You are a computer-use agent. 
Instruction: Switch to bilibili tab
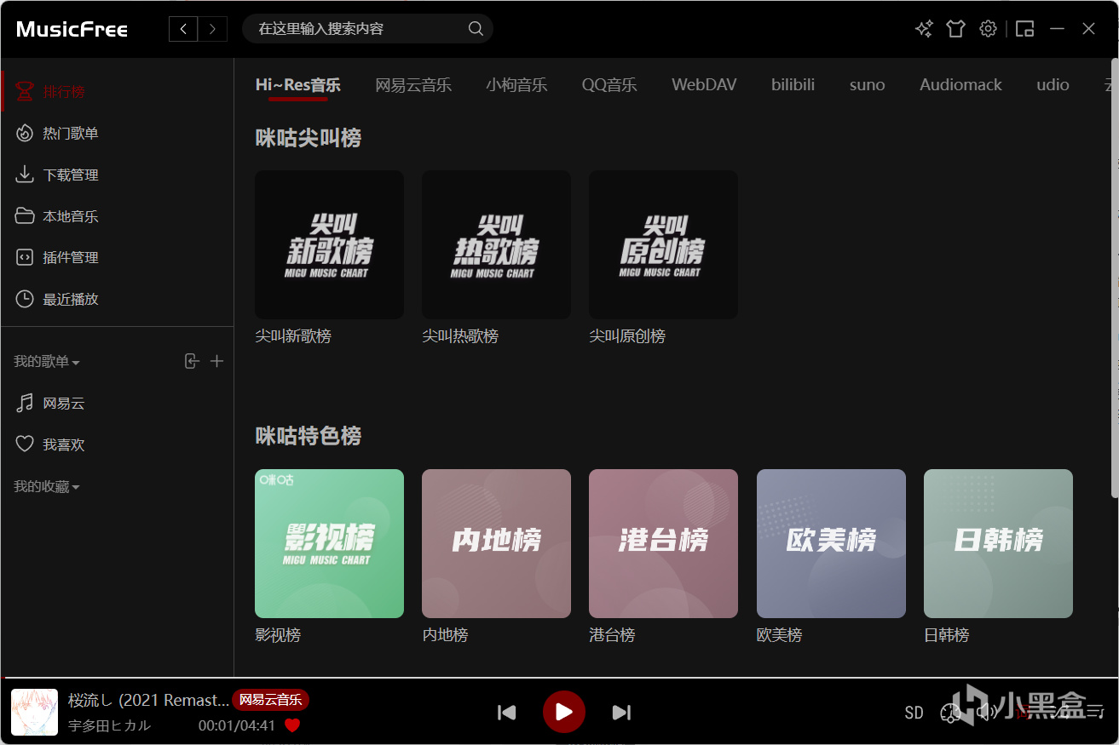coord(793,85)
